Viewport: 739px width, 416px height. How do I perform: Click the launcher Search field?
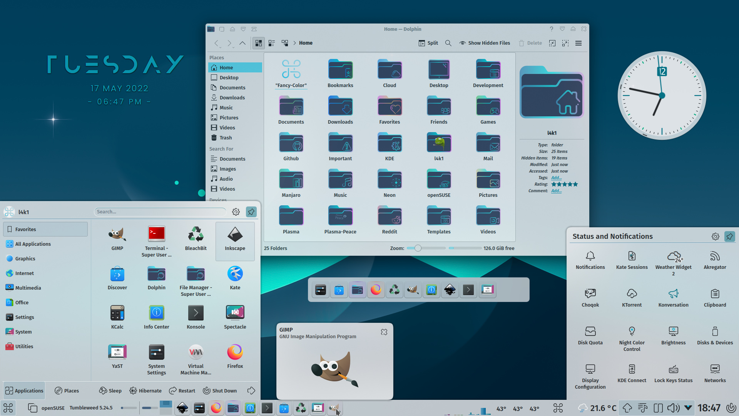pos(160,211)
